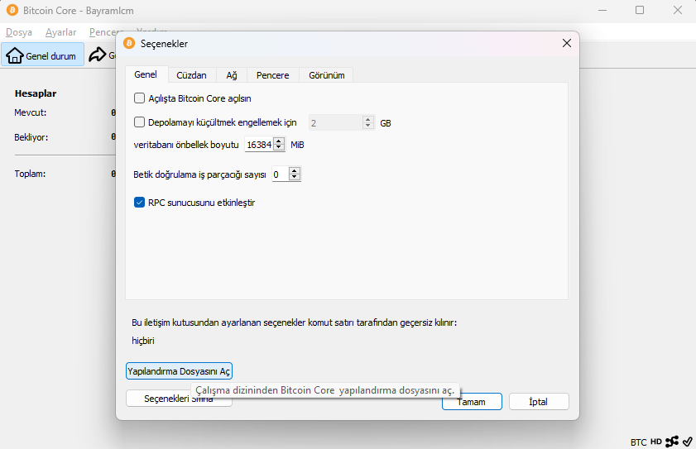Viewport: 696px width, 449px height.
Task: Click the database cache size field 16384
Action: click(259, 145)
